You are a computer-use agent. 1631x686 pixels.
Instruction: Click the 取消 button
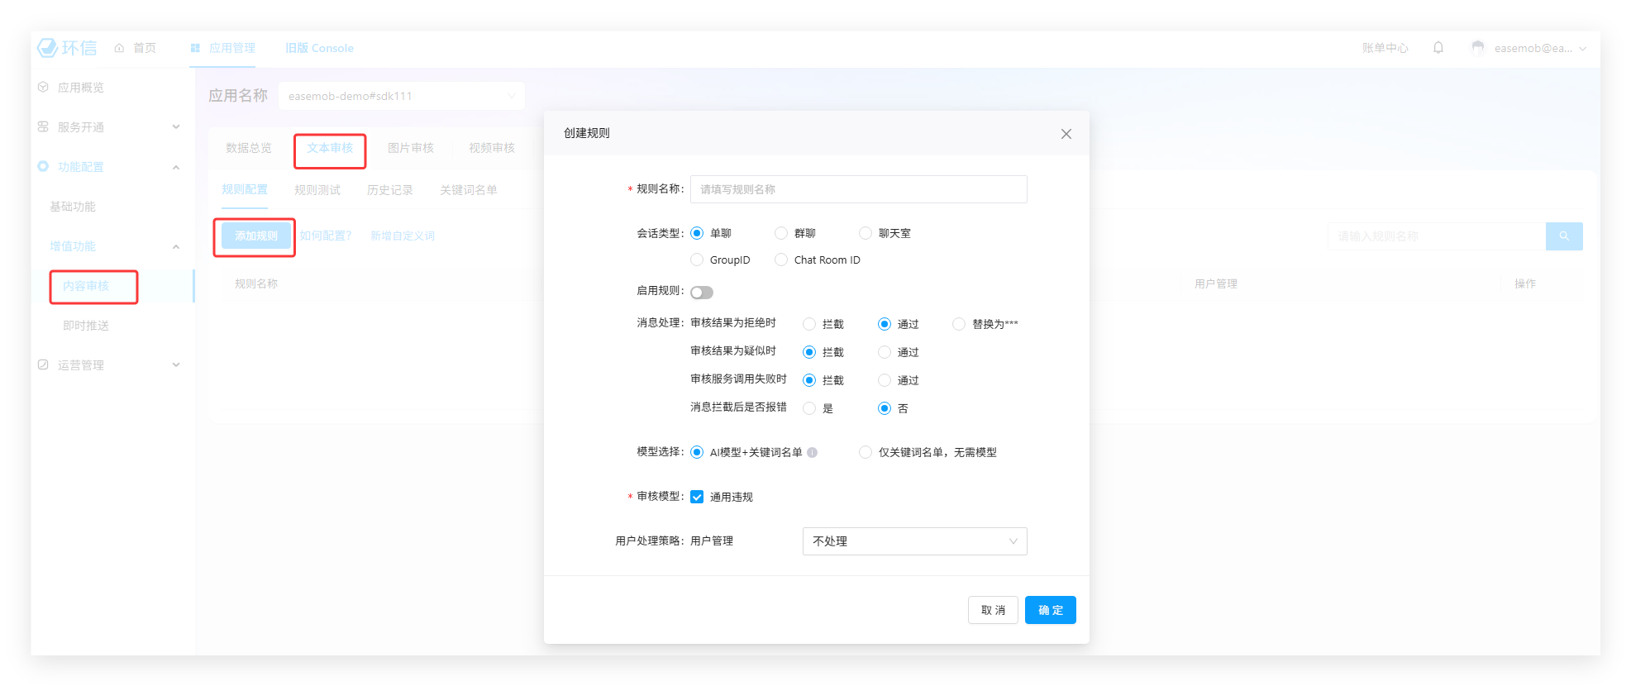993,610
